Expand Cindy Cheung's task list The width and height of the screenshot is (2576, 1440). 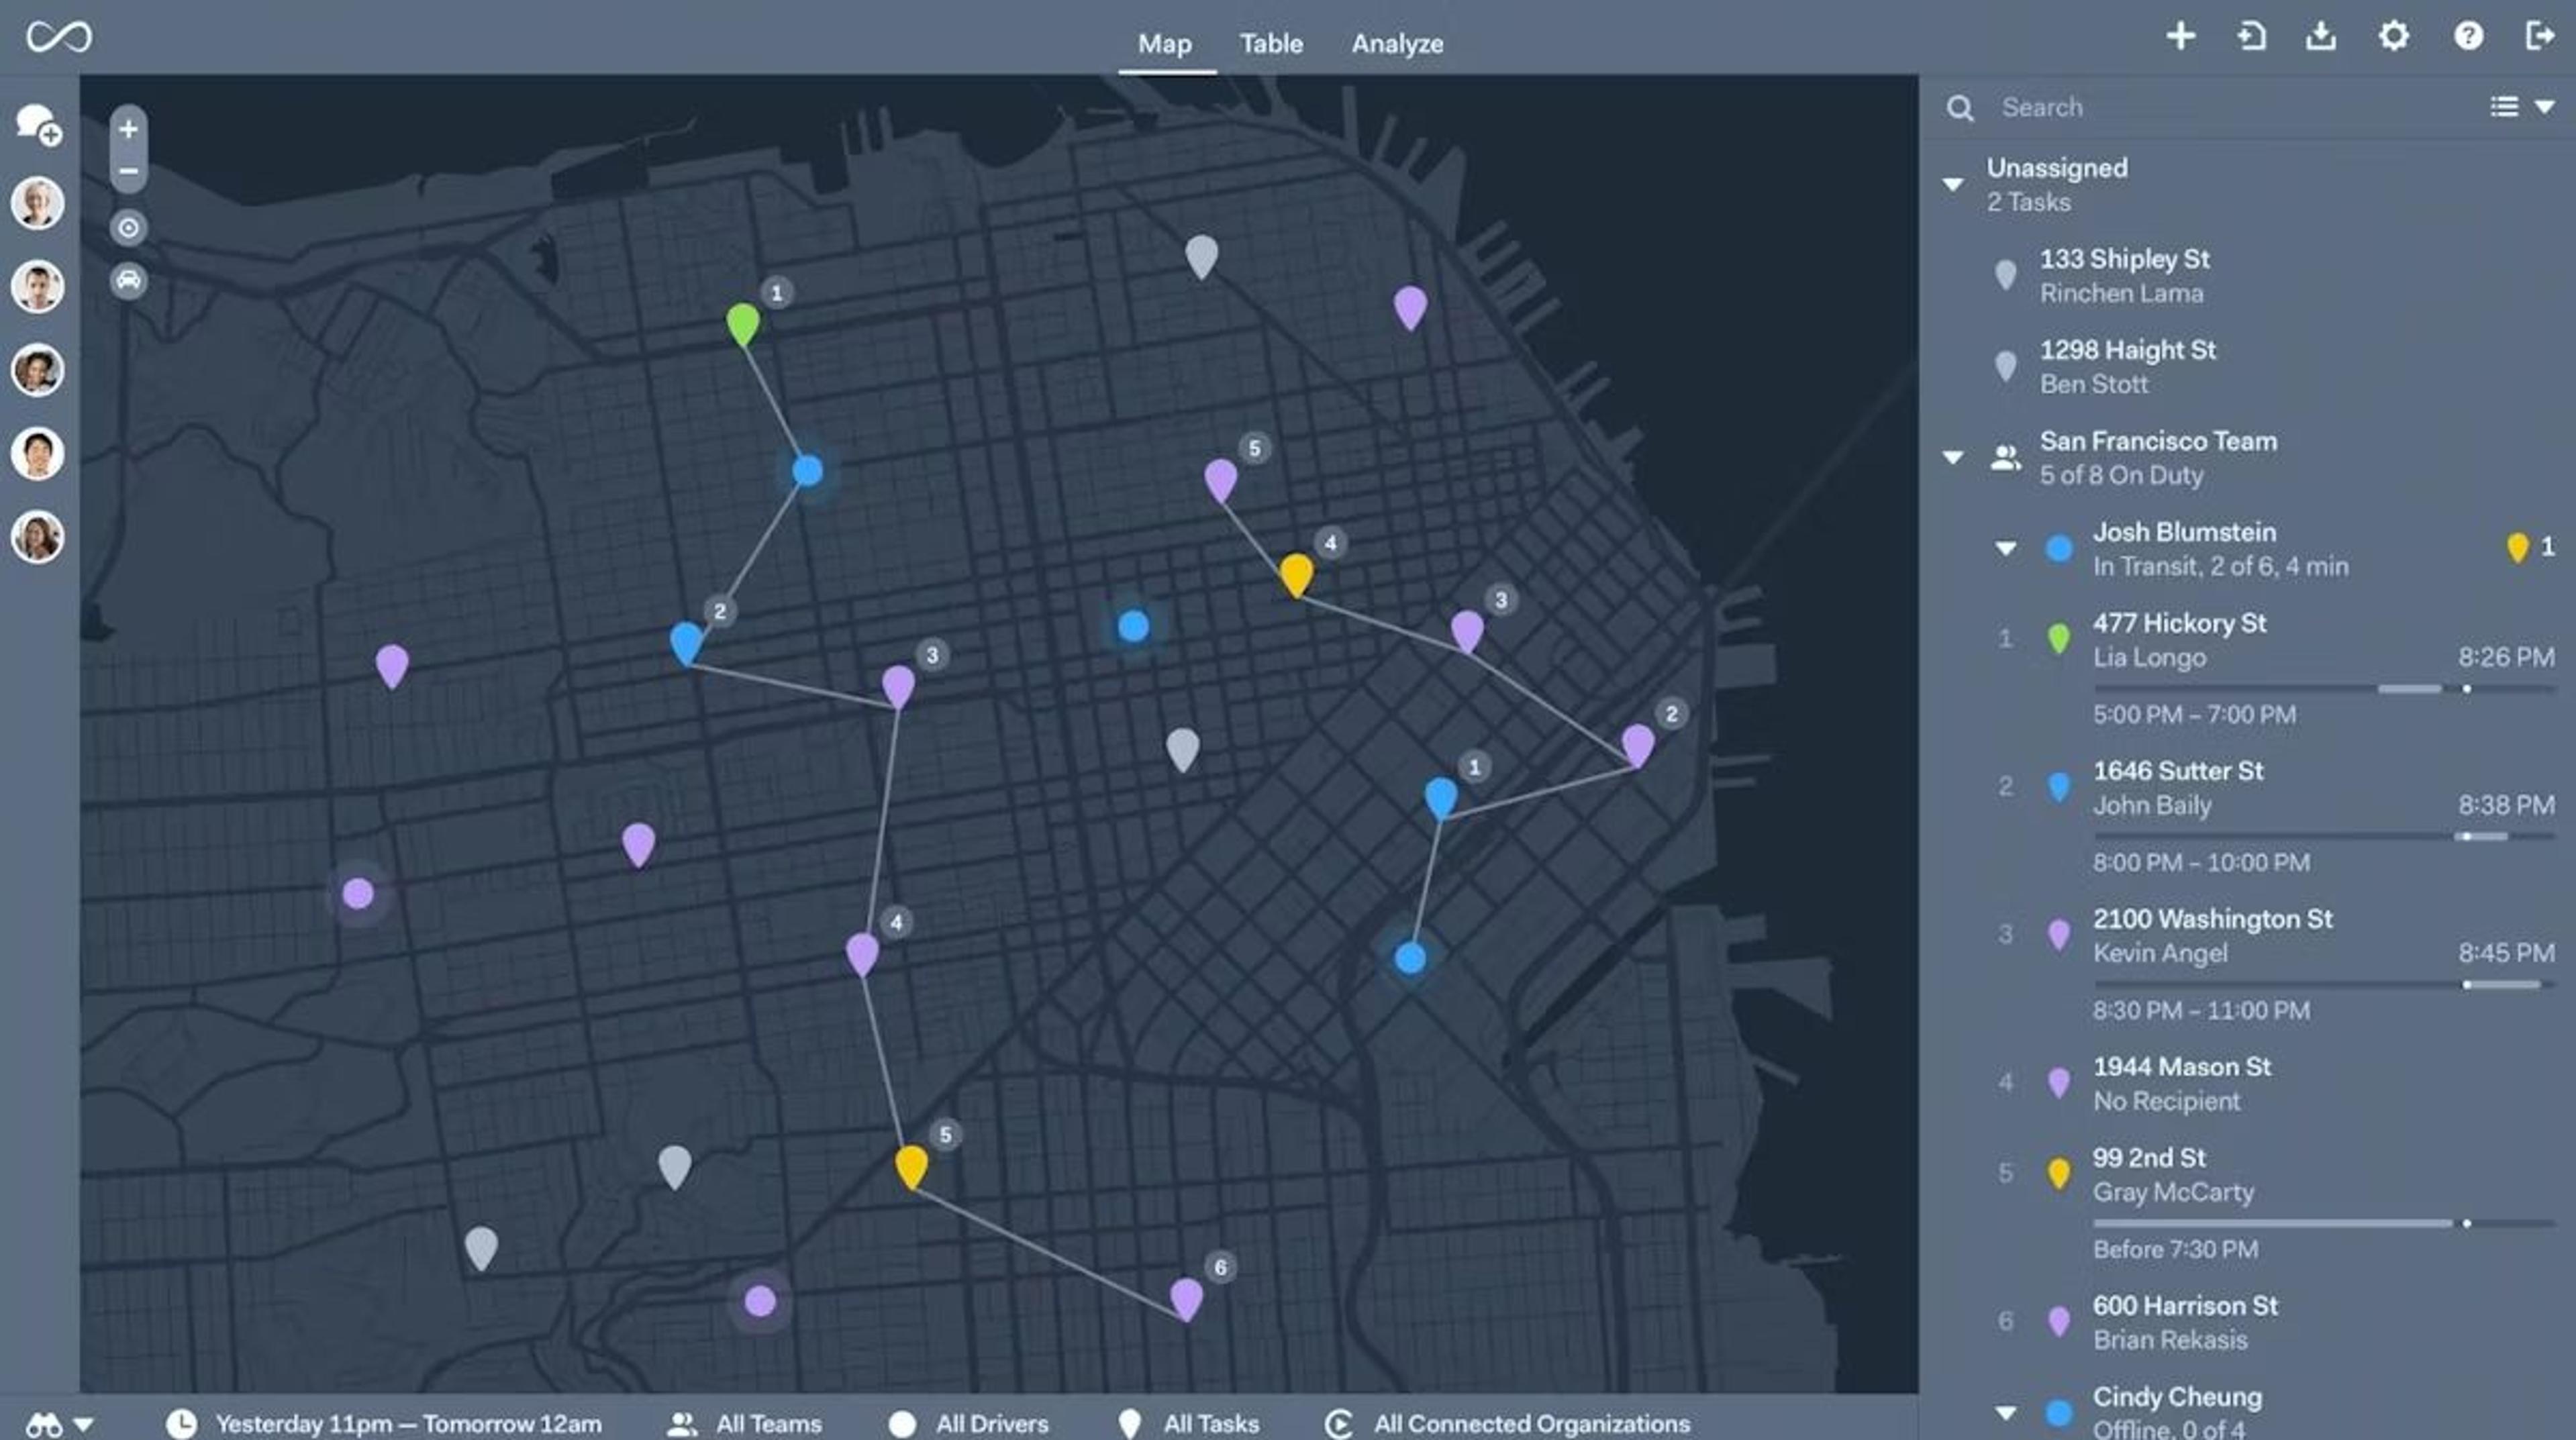click(2005, 1413)
